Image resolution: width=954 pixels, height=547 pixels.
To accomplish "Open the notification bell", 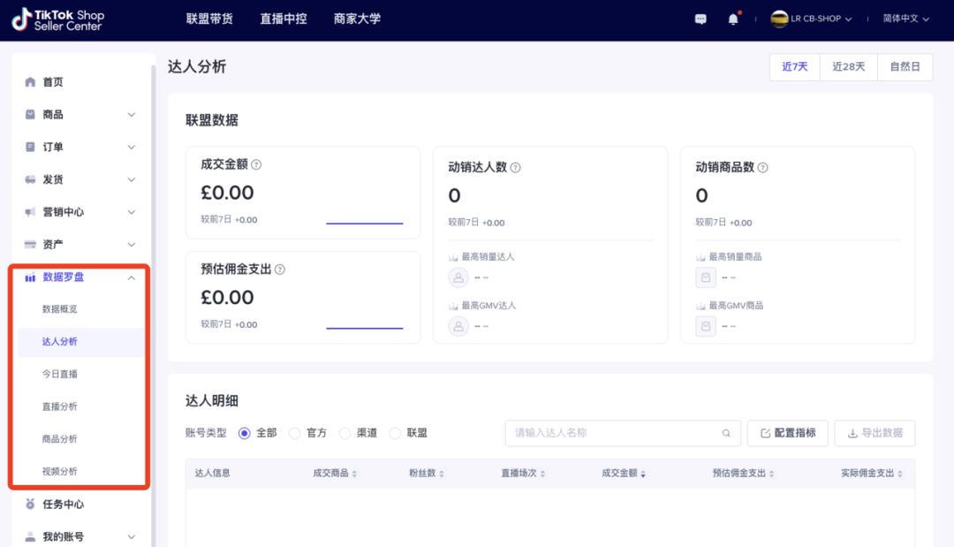I will click(733, 19).
